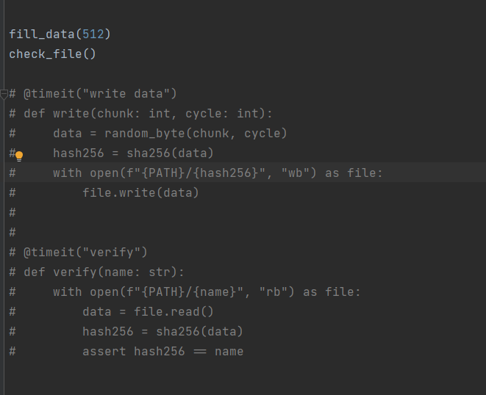Click the @timeit("write data") comment line
The image size is (486, 395).
point(93,94)
